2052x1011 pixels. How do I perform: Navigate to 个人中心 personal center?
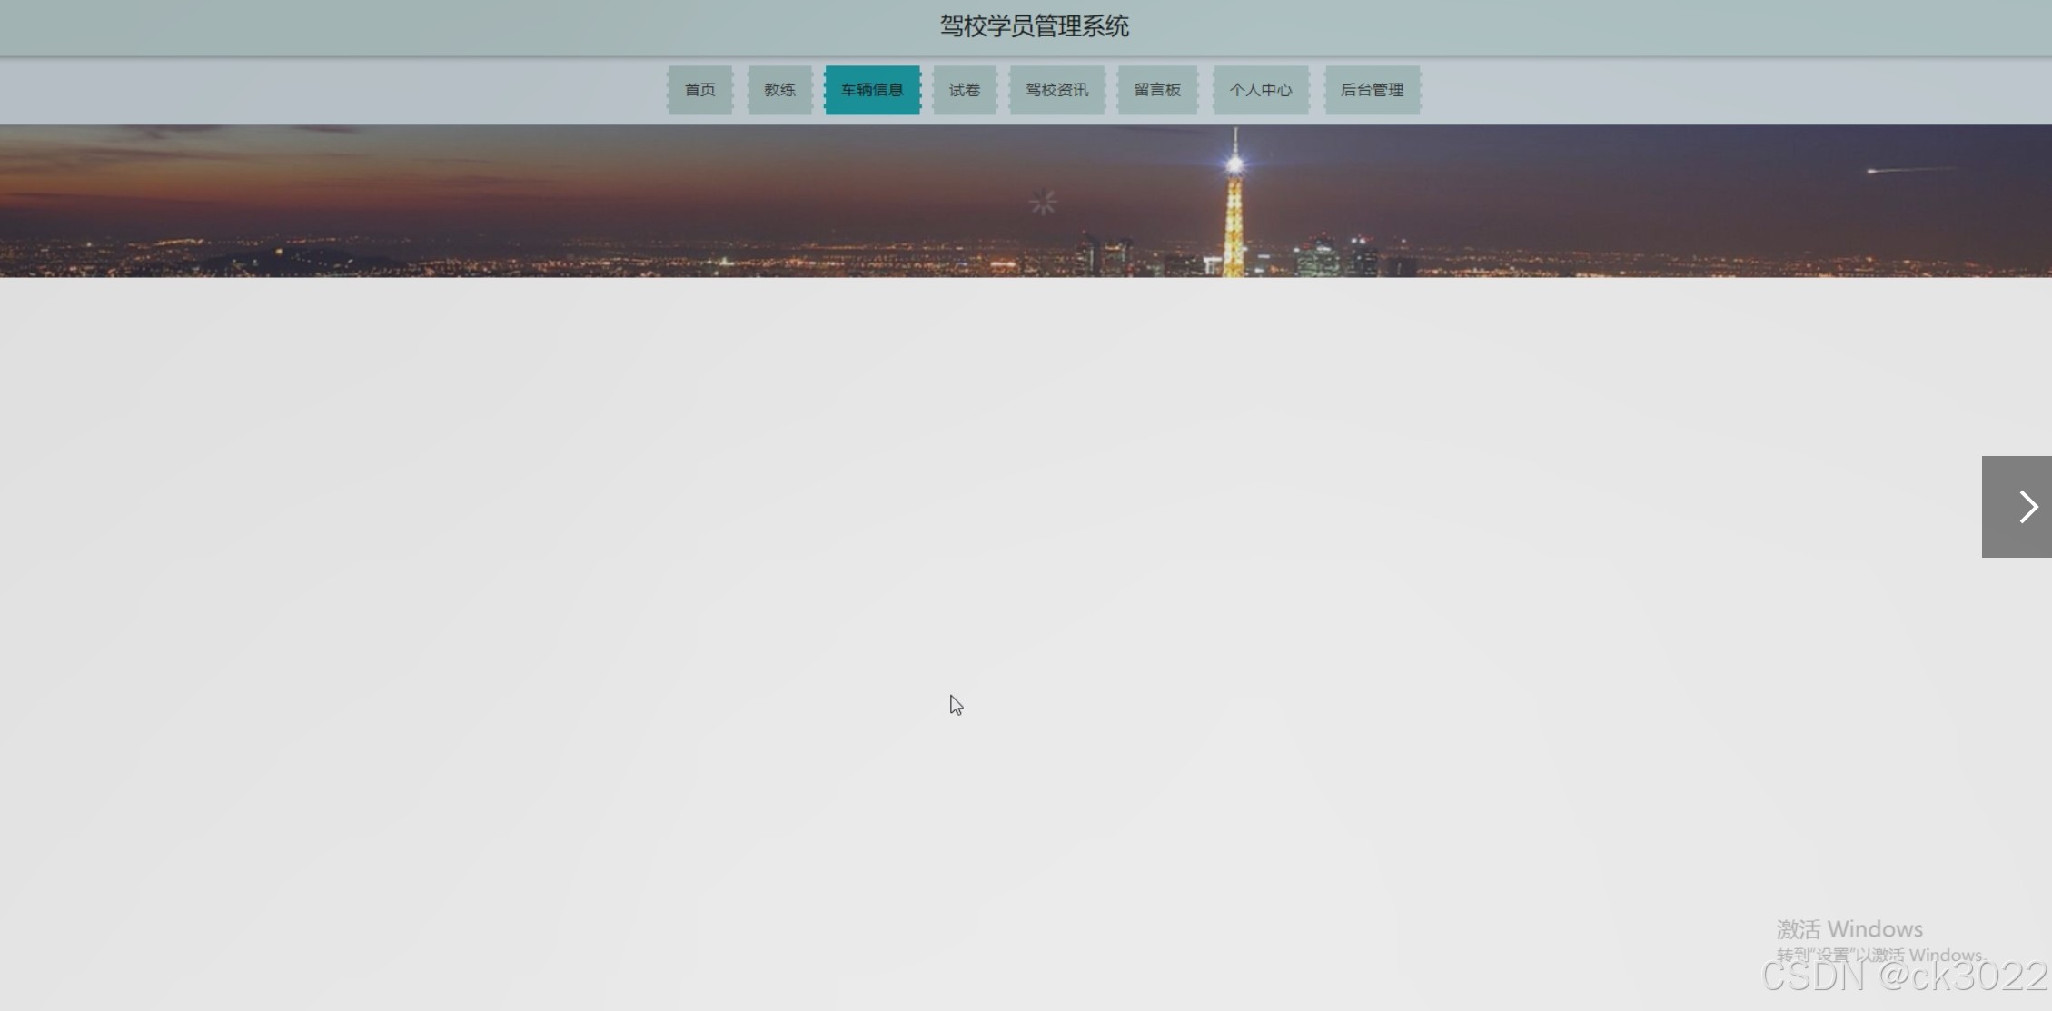(x=1261, y=90)
